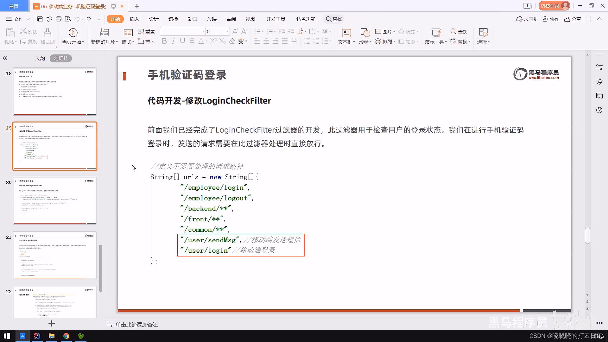The image size is (608, 342).
Task: Click the Collaborate (协作) button
Action: point(551,19)
